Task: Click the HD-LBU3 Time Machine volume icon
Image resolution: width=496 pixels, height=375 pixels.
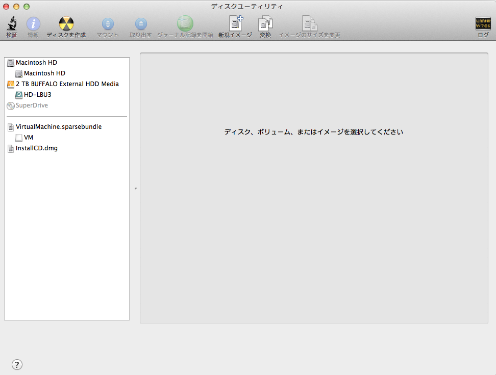Action: pos(19,95)
